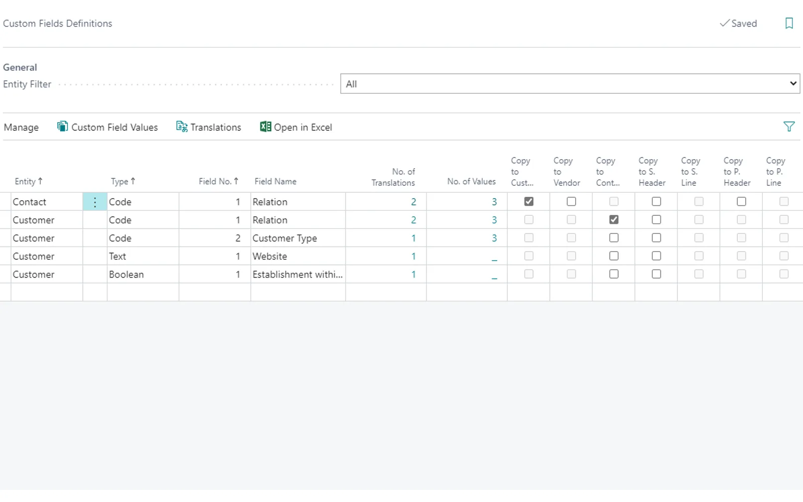Check Copy to S. Header for Establishment row
This screenshot has height=502, width=803.
pos(656,274)
